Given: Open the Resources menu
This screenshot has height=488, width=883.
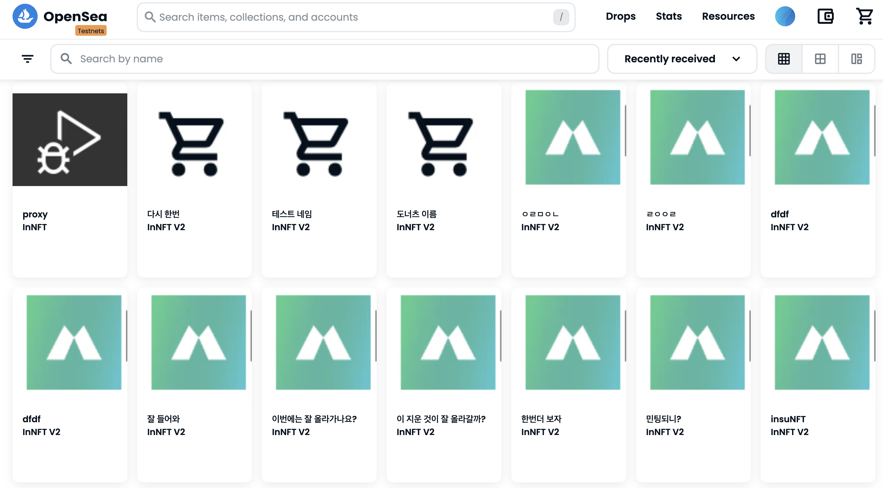Looking at the screenshot, I should click(x=728, y=16).
